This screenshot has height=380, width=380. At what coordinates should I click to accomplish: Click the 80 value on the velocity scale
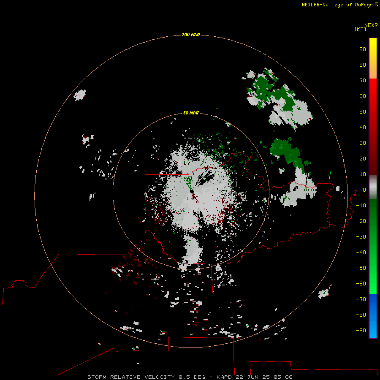click(x=363, y=65)
